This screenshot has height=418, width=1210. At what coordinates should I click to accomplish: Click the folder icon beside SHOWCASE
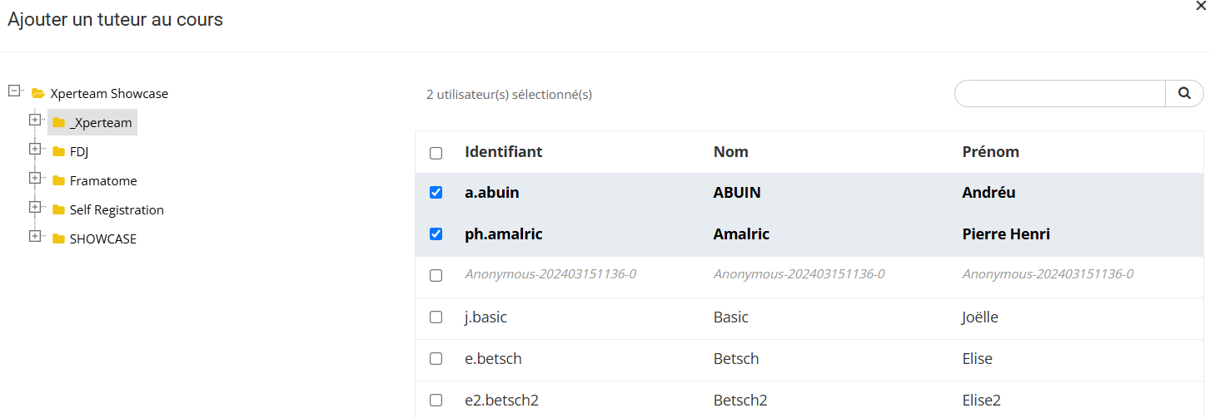tap(58, 239)
